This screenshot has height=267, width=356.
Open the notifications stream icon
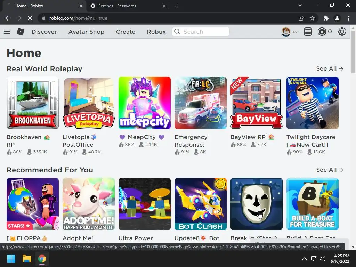pos(308,32)
